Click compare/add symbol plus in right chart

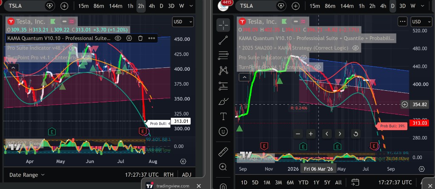tap(296, 6)
